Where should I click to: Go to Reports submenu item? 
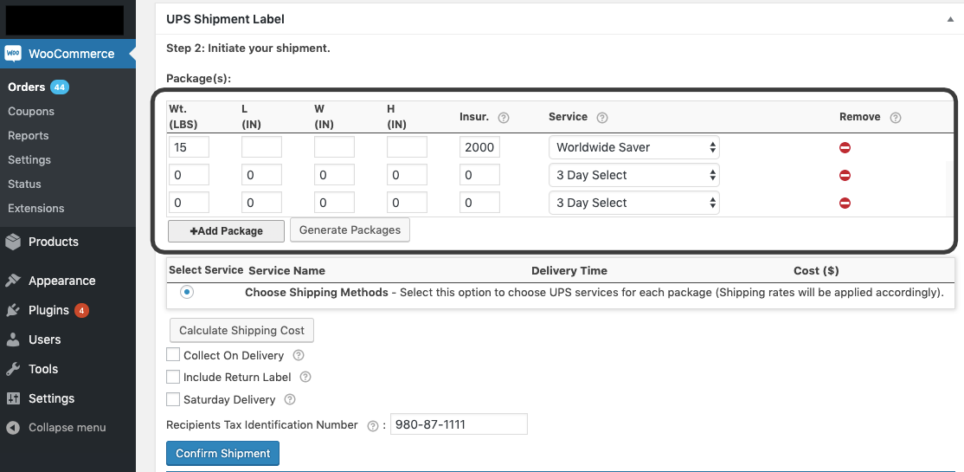[29, 135]
